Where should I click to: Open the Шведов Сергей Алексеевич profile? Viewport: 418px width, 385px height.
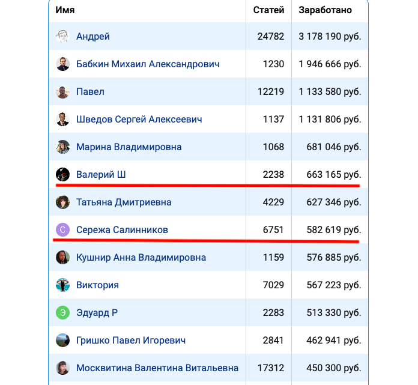coord(139,119)
